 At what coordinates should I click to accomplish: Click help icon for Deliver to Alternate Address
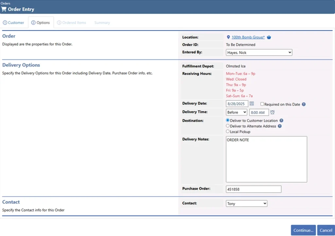click(x=280, y=126)
